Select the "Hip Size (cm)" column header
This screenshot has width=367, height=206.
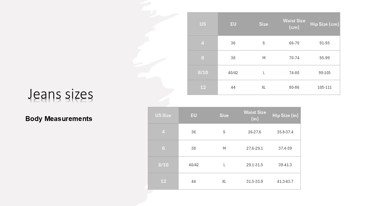point(325,24)
